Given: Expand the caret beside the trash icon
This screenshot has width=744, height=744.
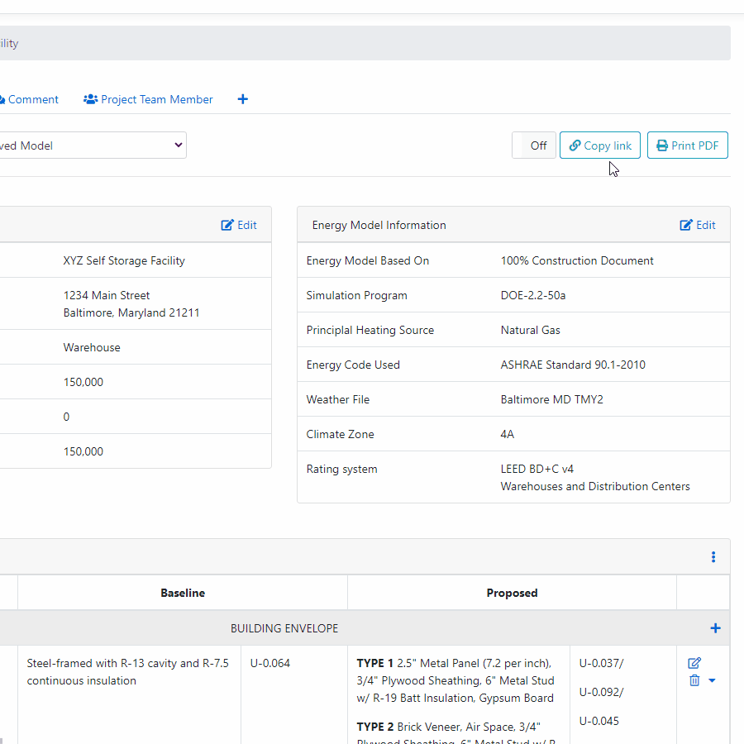Looking at the screenshot, I should click(x=712, y=680).
